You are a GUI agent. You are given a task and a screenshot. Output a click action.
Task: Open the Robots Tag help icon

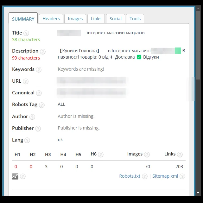click(42, 105)
